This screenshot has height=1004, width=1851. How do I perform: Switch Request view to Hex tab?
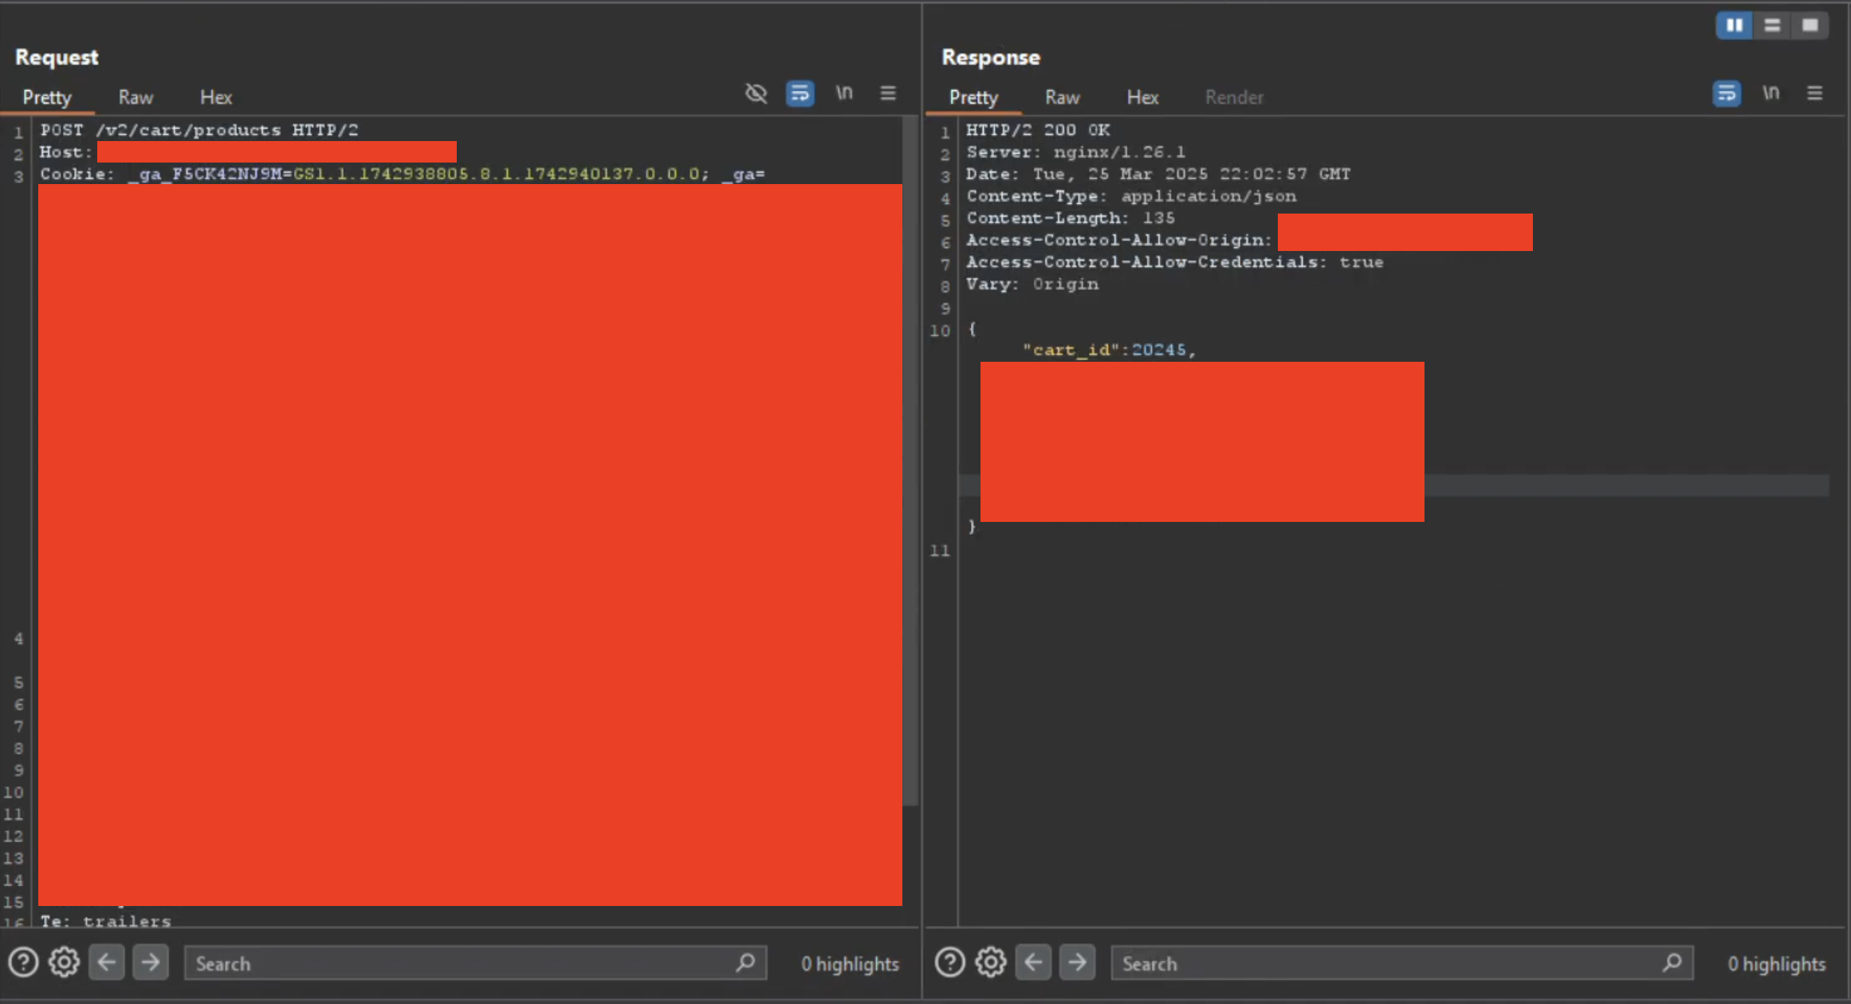216,97
